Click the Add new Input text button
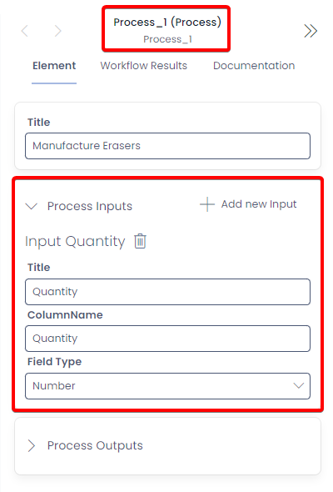Screen dimensions: 333x492 coord(259,204)
